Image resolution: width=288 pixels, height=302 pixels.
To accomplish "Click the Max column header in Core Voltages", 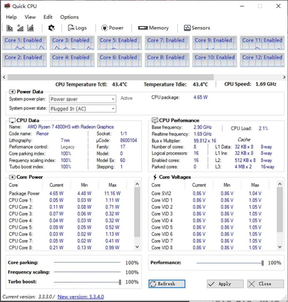I will [x=255, y=185].
